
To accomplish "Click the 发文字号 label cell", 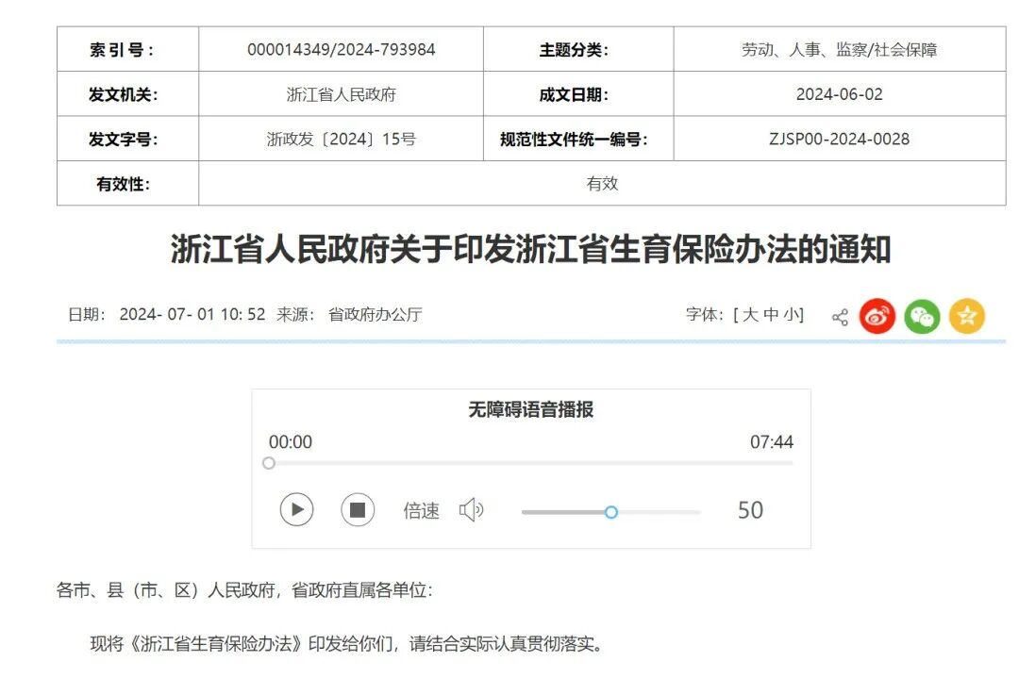I will coord(128,139).
